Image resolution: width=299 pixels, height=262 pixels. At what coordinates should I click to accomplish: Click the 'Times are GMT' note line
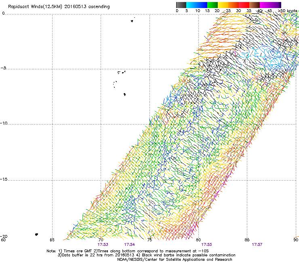128,251
